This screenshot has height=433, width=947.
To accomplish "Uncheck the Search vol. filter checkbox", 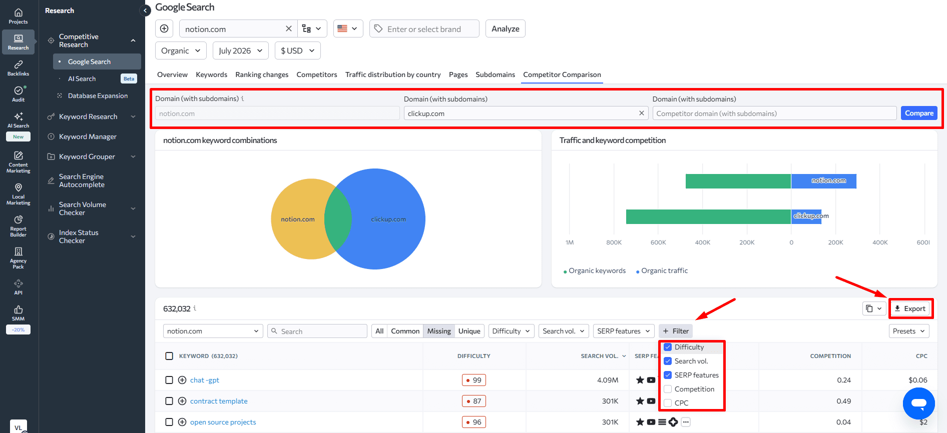I will tap(668, 361).
